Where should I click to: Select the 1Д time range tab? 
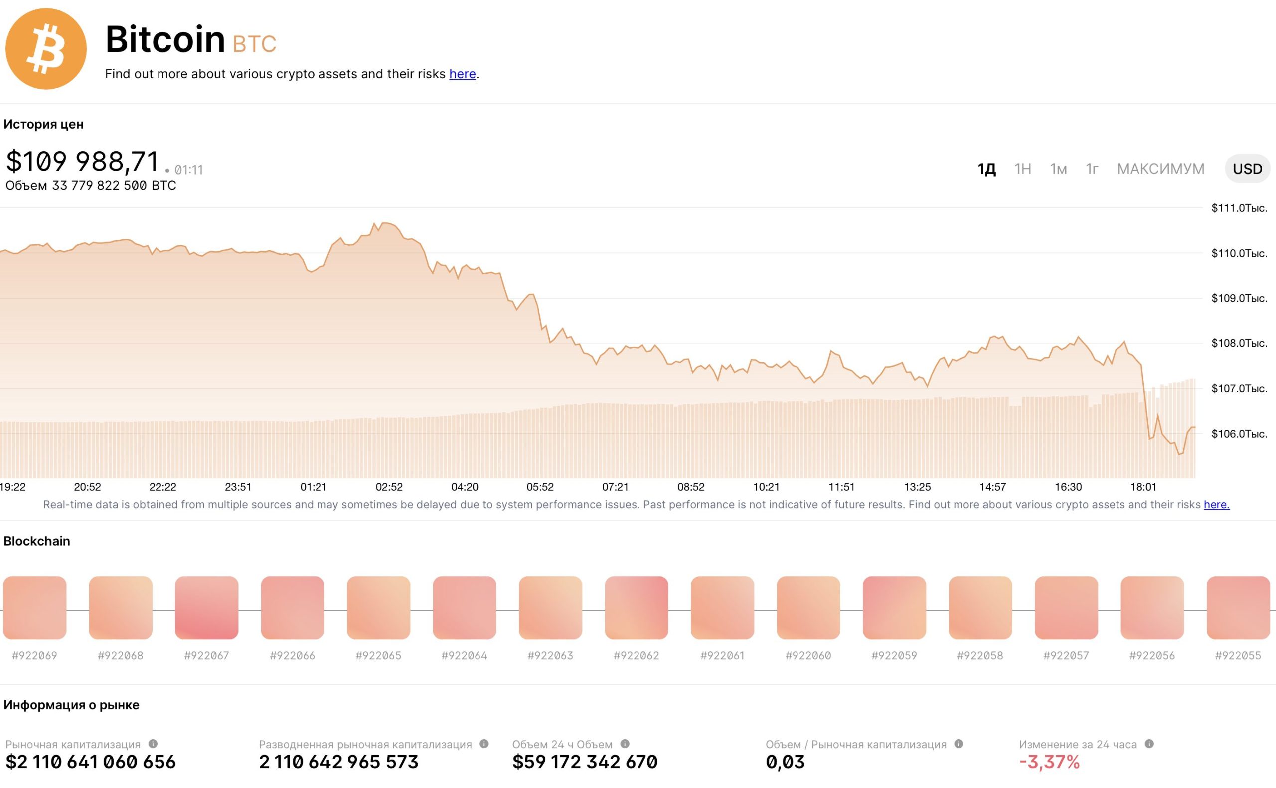[x=986, y=169]
